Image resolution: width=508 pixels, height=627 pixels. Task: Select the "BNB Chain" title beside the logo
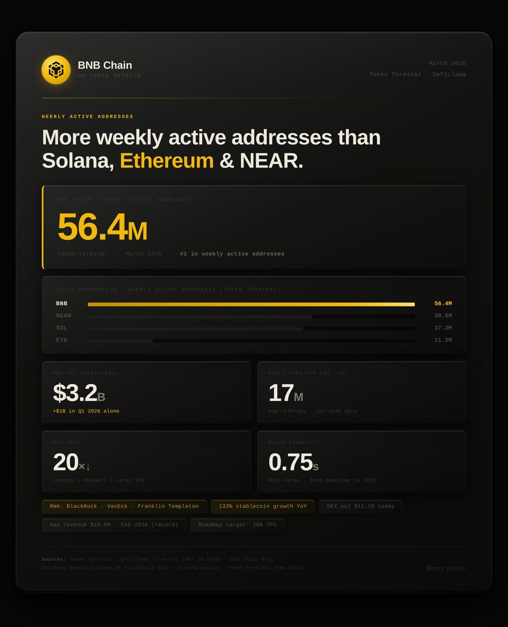coord(105,65)
